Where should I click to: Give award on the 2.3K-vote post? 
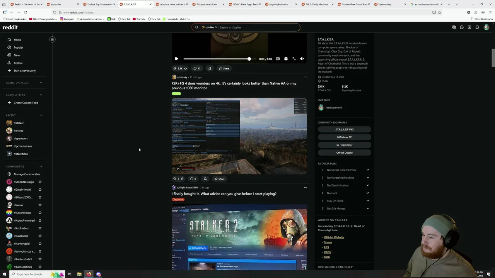(210, 68)
